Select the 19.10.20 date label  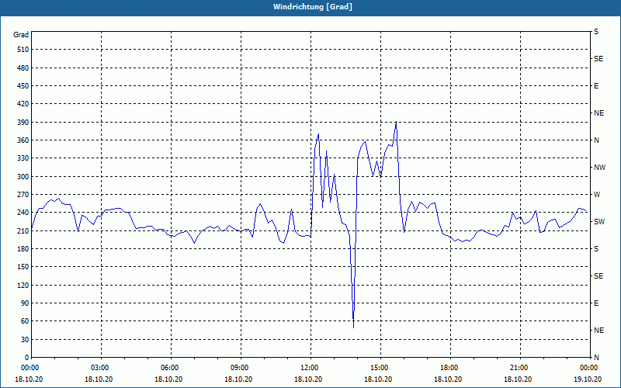pos(588,379)
